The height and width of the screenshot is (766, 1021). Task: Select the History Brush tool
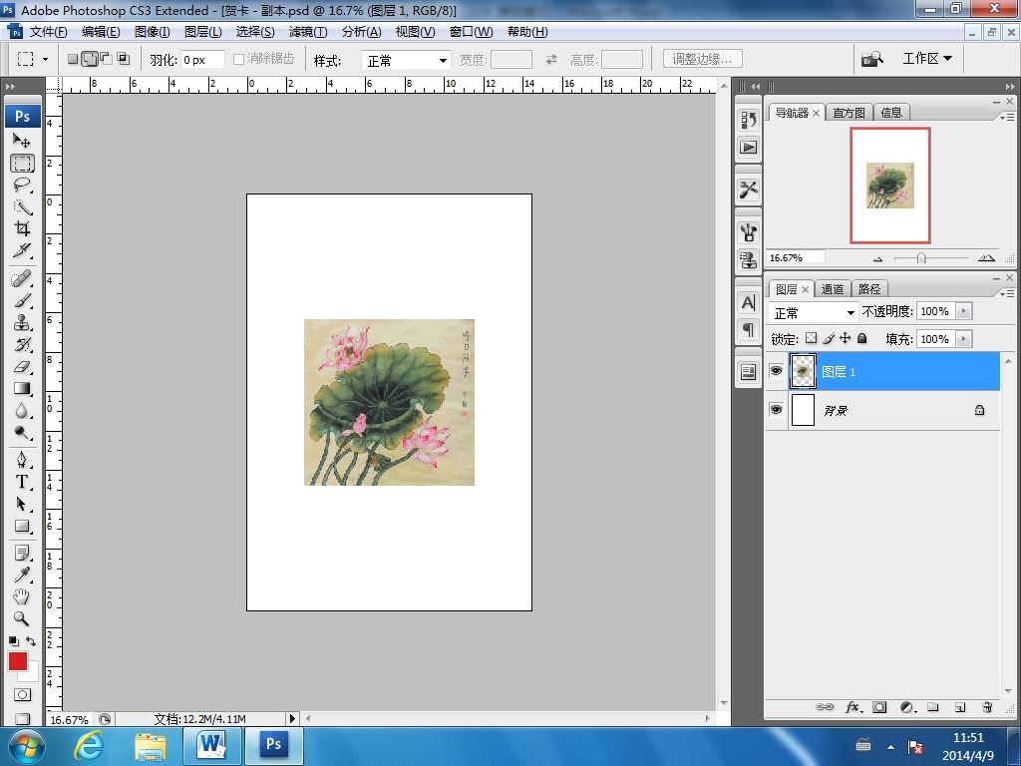22,344
